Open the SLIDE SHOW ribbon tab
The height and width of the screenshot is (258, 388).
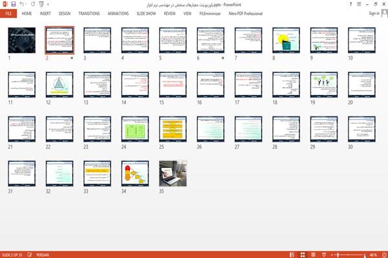click(x=146, y=14)
